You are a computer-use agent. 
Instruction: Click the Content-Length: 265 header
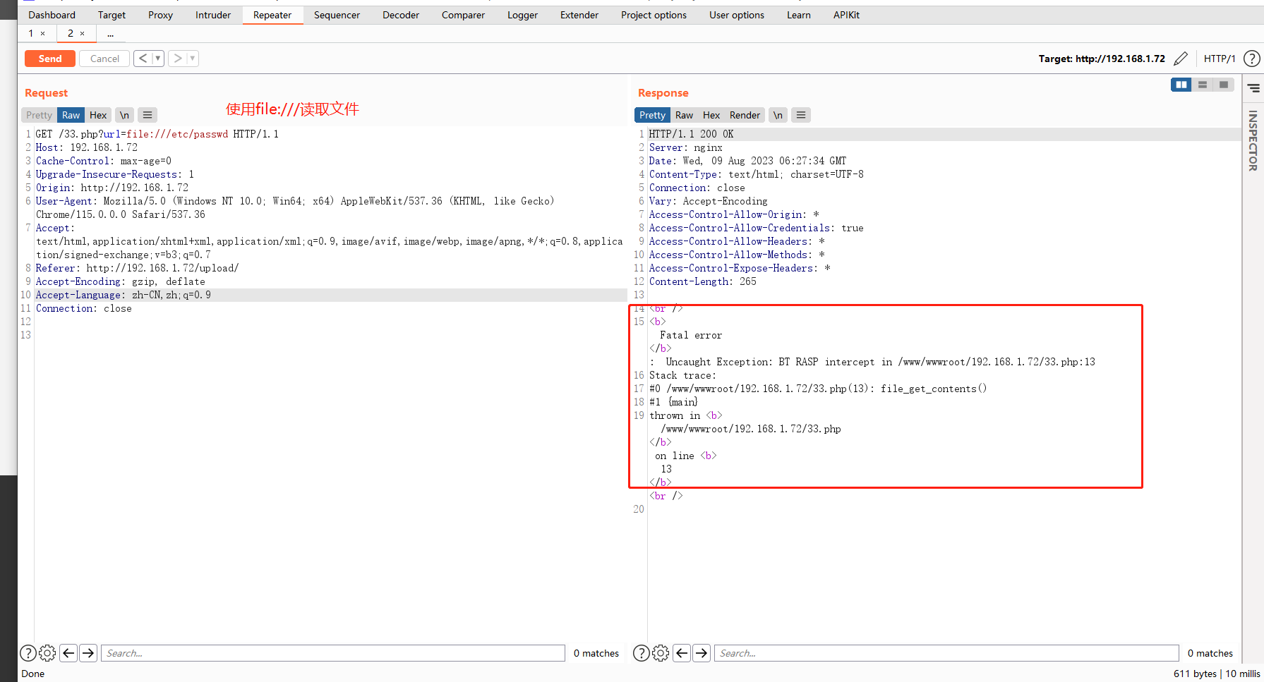(702, 281)
